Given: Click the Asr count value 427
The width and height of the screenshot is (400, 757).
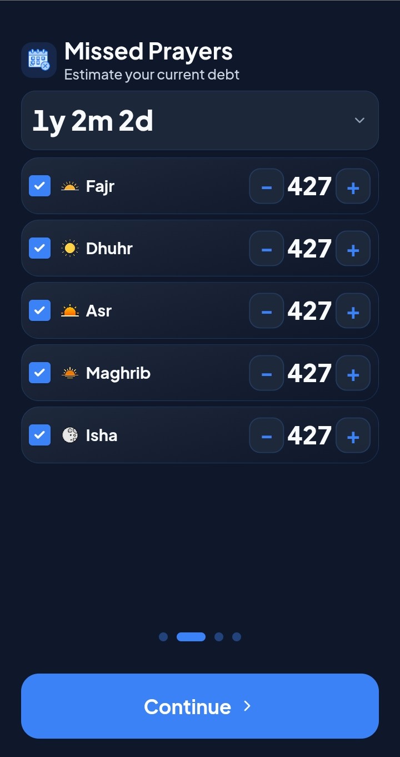Looking at the screenshot, I should pos(309,311).
